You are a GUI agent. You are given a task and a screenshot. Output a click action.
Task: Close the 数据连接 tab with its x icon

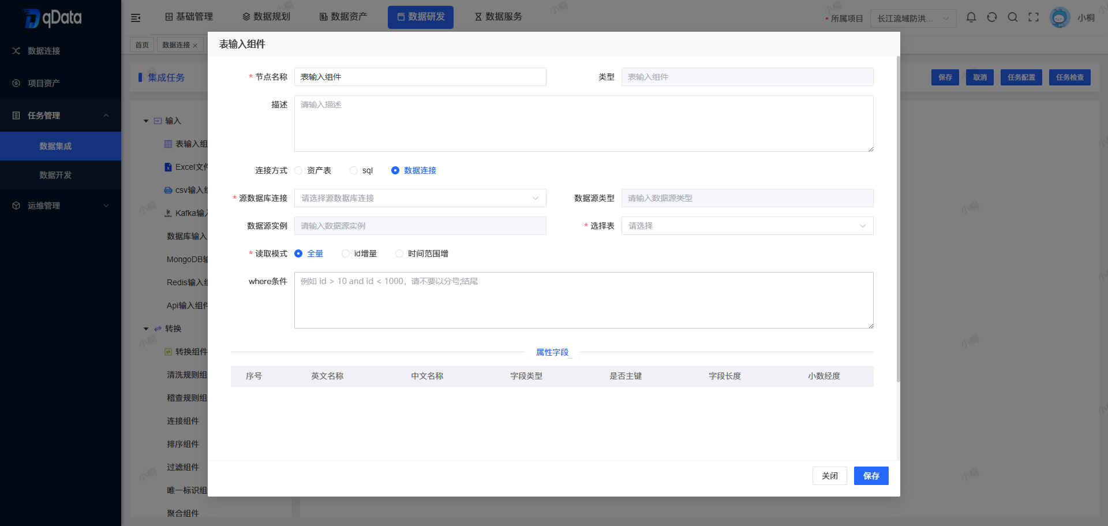coord(195,46)
